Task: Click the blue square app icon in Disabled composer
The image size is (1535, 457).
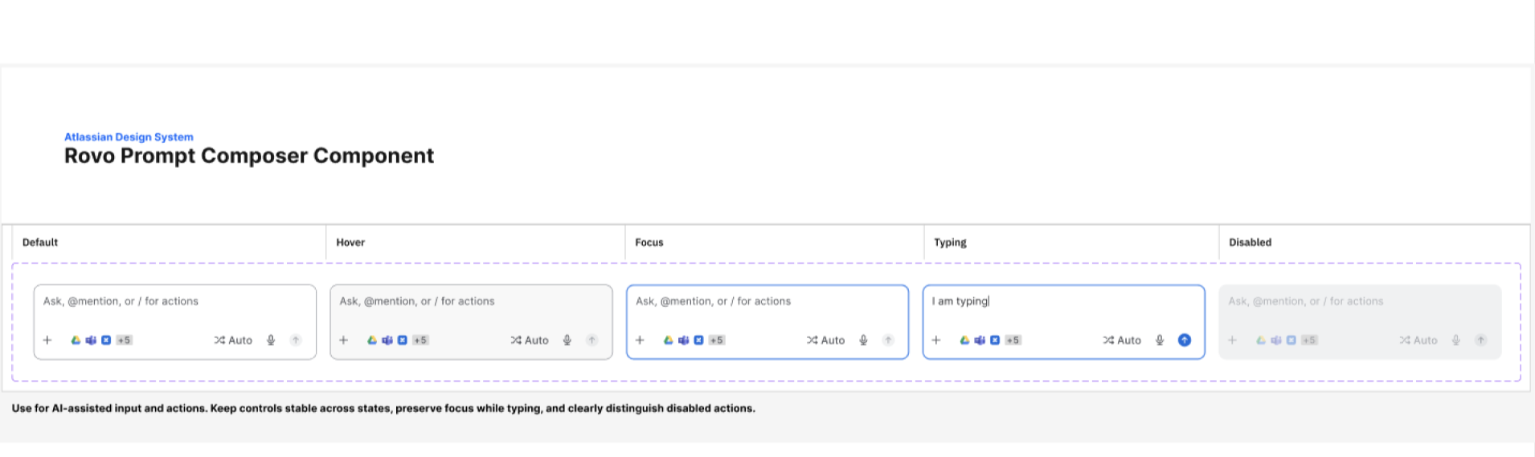Action: [x=1291, y=341]
